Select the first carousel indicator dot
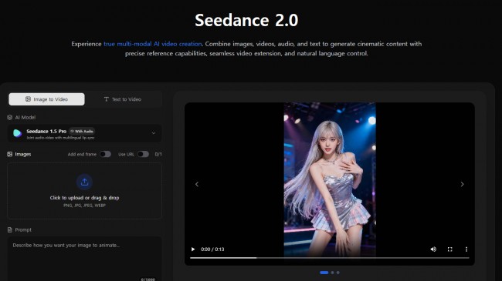 tap(324, 273)
